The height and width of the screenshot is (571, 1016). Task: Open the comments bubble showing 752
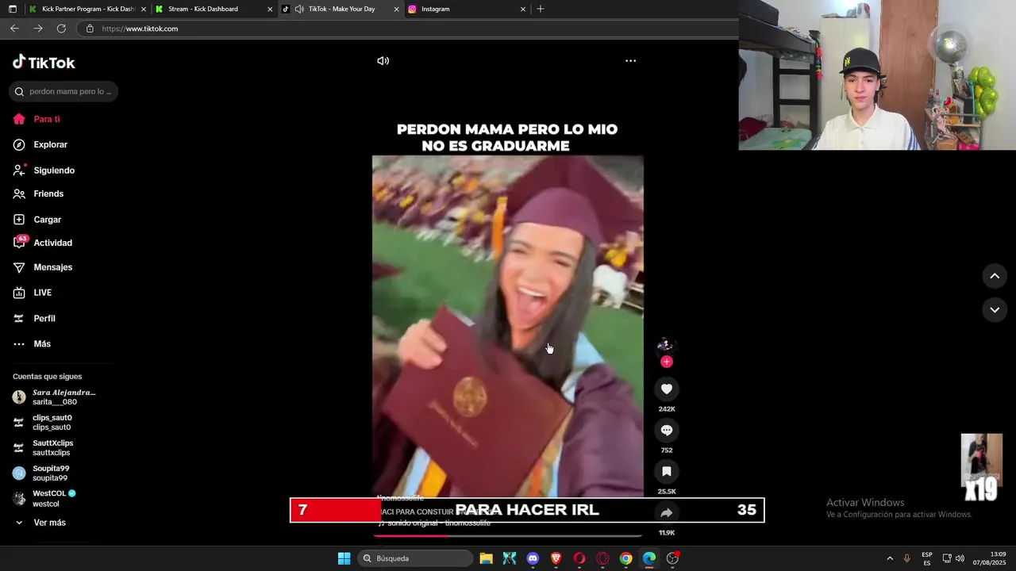coord(667,431)
